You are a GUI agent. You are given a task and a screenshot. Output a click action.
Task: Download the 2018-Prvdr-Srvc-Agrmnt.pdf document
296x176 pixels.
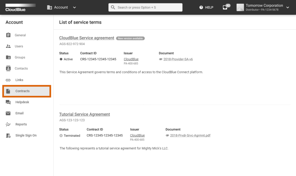190,135
